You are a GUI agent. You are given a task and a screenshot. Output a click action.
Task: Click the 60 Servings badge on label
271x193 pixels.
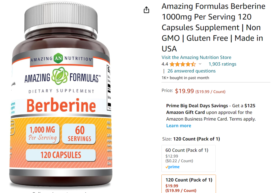(79, 134)
